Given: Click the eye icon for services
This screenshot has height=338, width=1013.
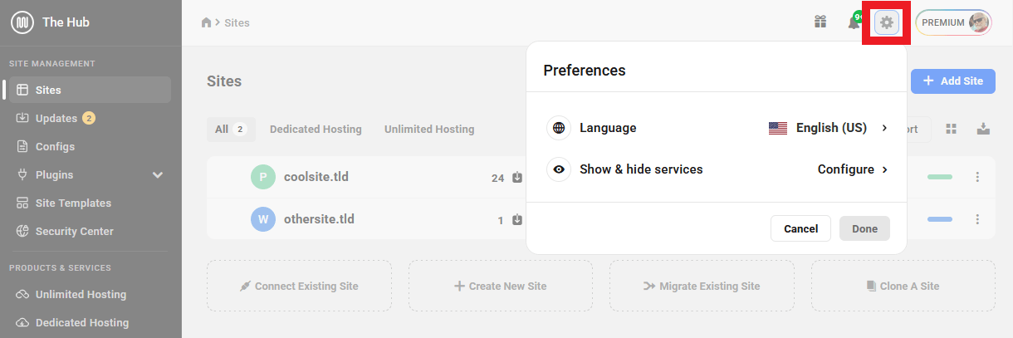Looking at the screenshot, I should (559, 169).
